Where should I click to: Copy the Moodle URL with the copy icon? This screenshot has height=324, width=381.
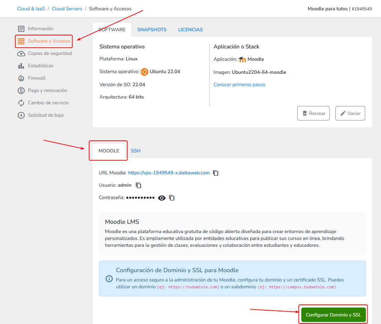[215, 173]
